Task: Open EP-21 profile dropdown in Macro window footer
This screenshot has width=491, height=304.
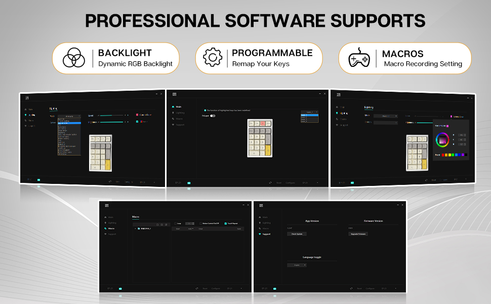Action: tap(235, 288)
